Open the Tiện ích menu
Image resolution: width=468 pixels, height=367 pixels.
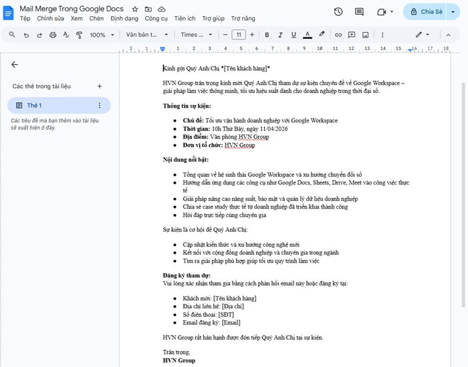click(185, 19)
